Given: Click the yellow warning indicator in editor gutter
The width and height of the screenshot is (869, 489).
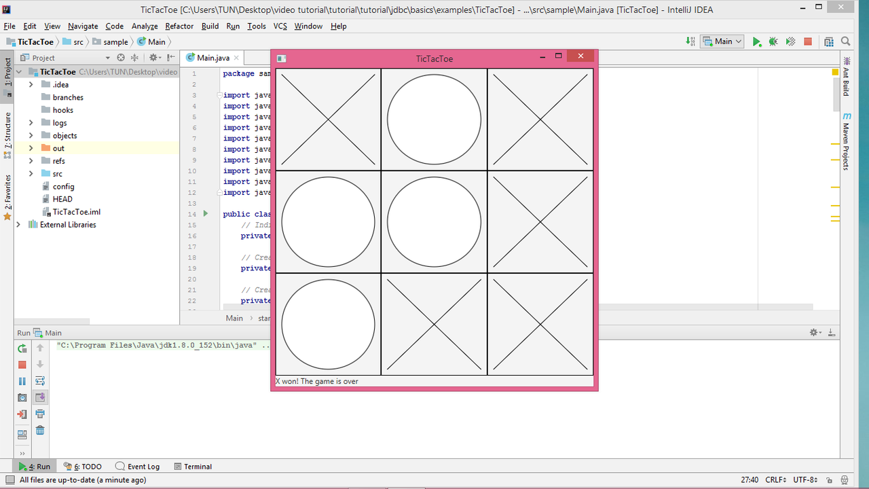Looking at the screenshot, I should click(835, 72).
